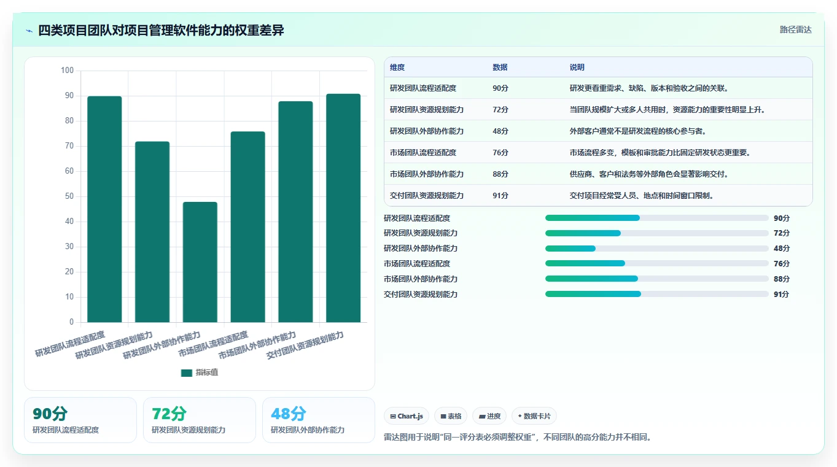837x467 pixels.
Task: Click the 91分 value in the table
Action: pos(500,196)
